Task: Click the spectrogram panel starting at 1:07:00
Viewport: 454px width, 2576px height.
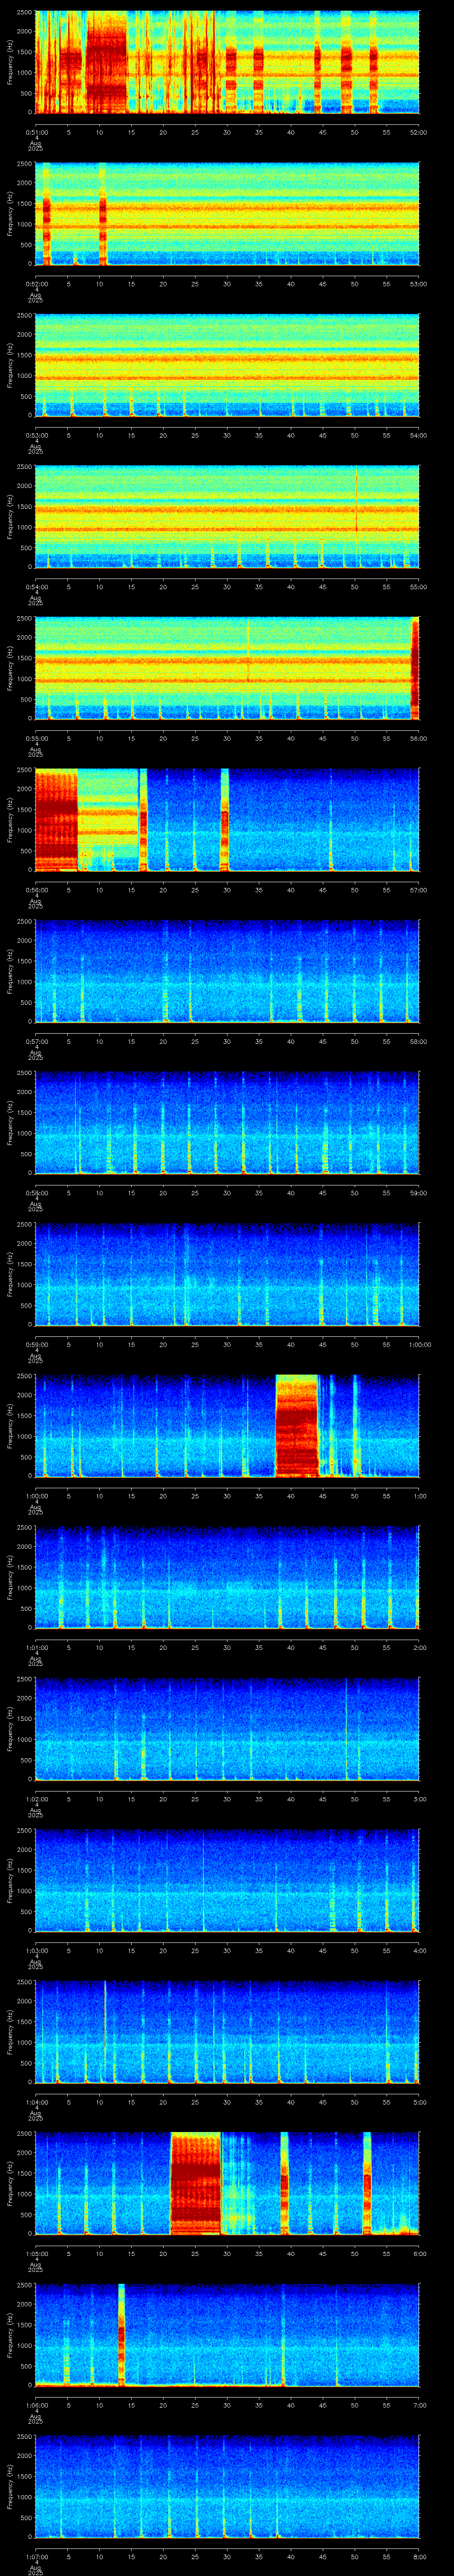Action: click(227, 2487)
